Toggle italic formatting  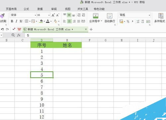16,21
